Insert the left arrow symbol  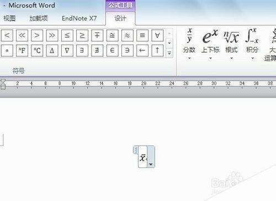pyautogui.click(x=142, y=50)
